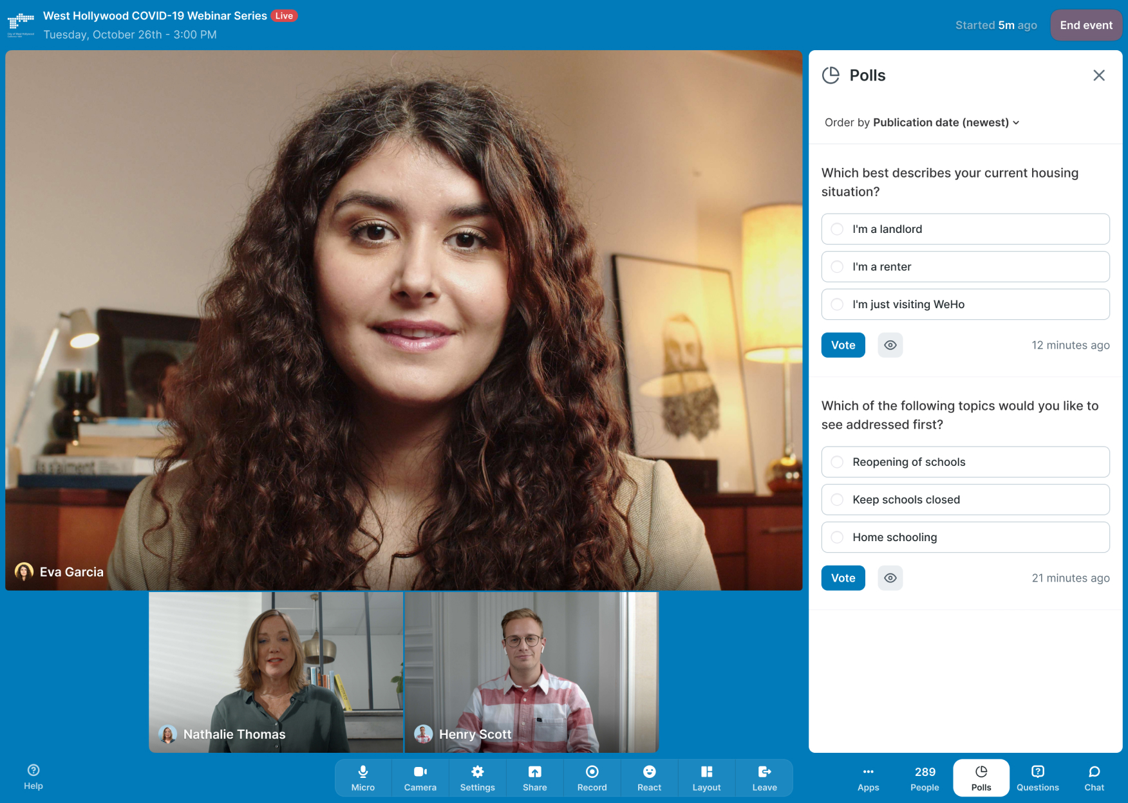The width and height of the screenshot is (1128, 803).
Task: Click Nathalie Thomas's avatar icon
Action: tap(167, 734)
